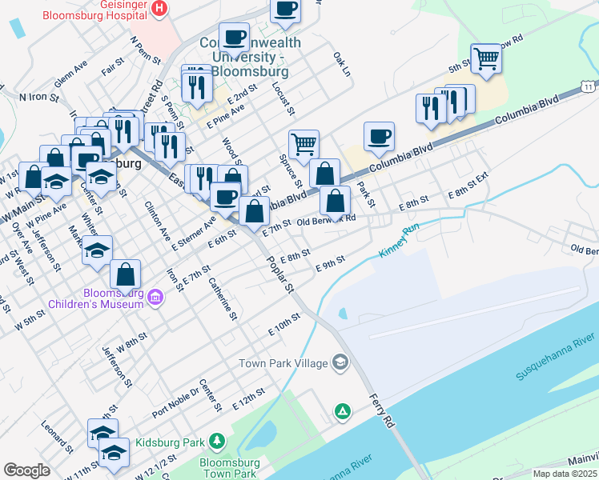Click the E 8th St Ext label
Screen dimensions: 599x480
pyautogui.click(x=468, y=185)
